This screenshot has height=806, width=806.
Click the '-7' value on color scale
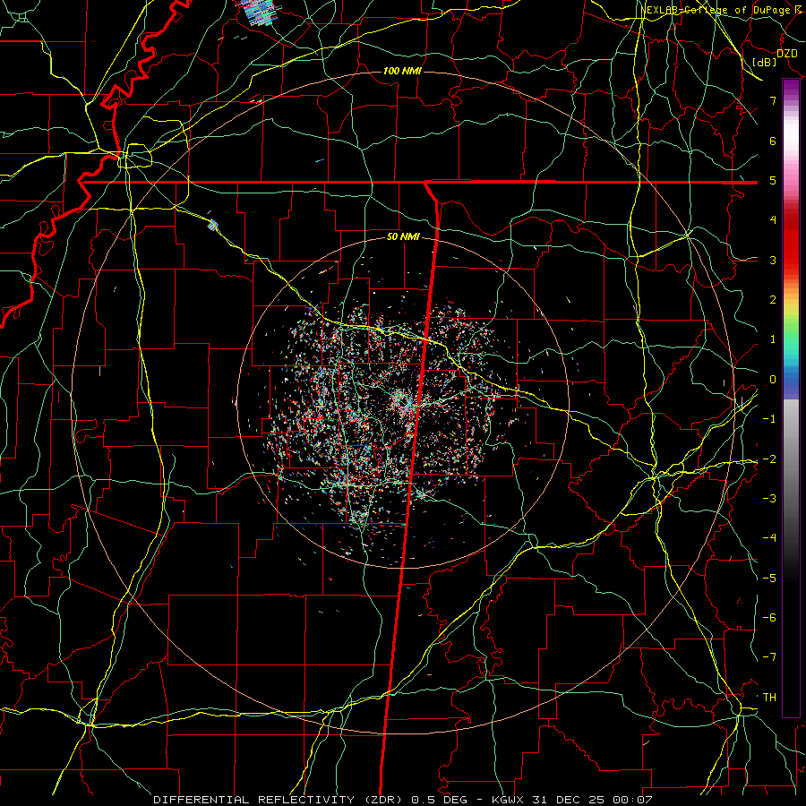(x=769, y=657)
